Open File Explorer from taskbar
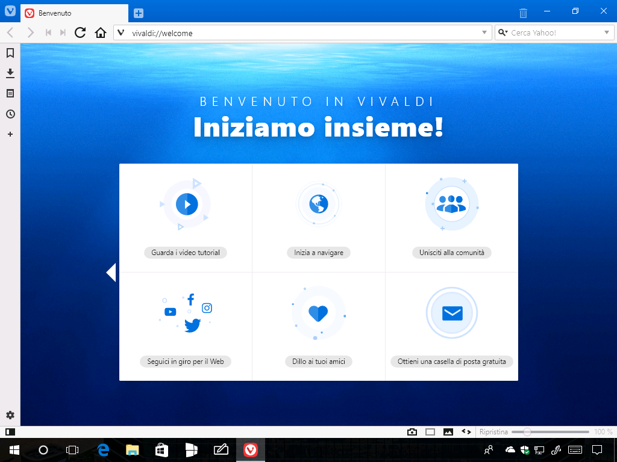This screenshot has height=462, width=617. coord(133,450)
